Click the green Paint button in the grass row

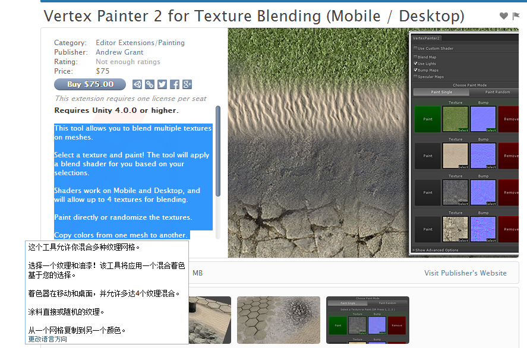tap(428, 119)
